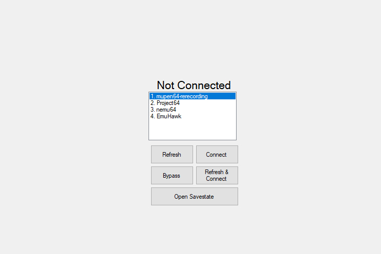Click the Connect button
Viewport: 381px width, 254px height.
pyautogui.click(x=217, y=154)
